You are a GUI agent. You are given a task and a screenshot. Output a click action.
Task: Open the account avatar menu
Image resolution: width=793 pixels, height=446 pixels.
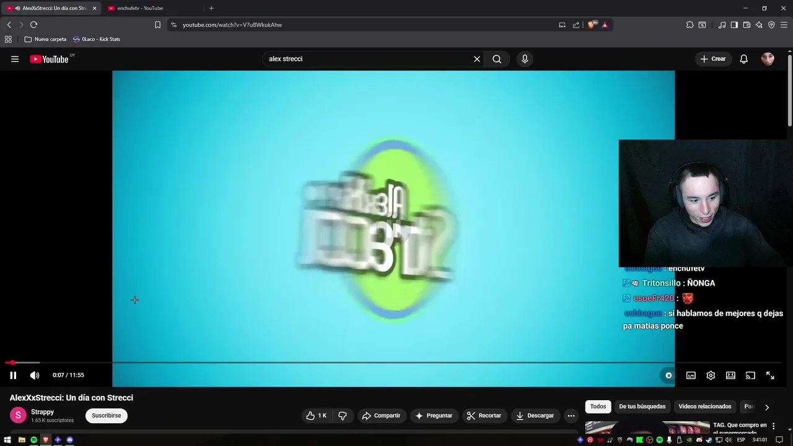point(768,59)
